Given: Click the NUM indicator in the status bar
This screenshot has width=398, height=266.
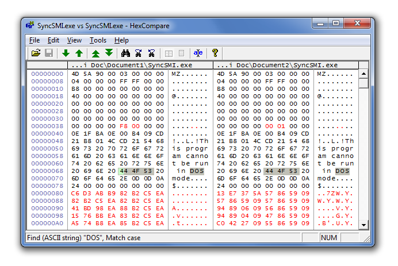Looking at the screenshot, I should pos(329,238).
